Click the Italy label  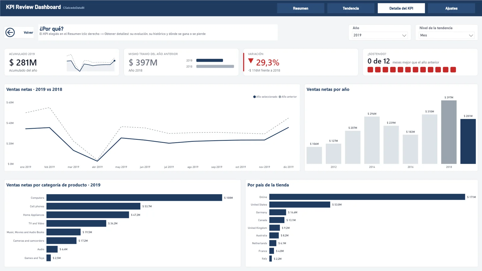(x=264, y=259)
